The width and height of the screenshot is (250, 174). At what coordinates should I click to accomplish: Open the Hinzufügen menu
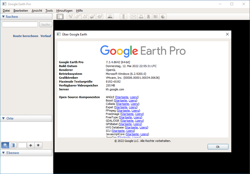coord(64,11)
